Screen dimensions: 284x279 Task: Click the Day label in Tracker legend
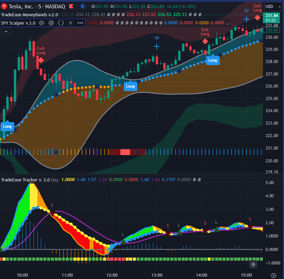55,180
